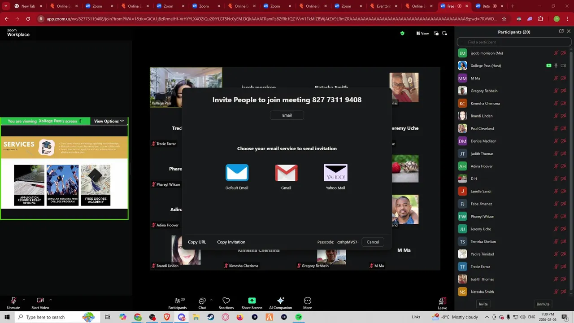Viewport: 574px width, 323px height.
Task: Open the Participants icon in toolbar
Action: (177, 301)
